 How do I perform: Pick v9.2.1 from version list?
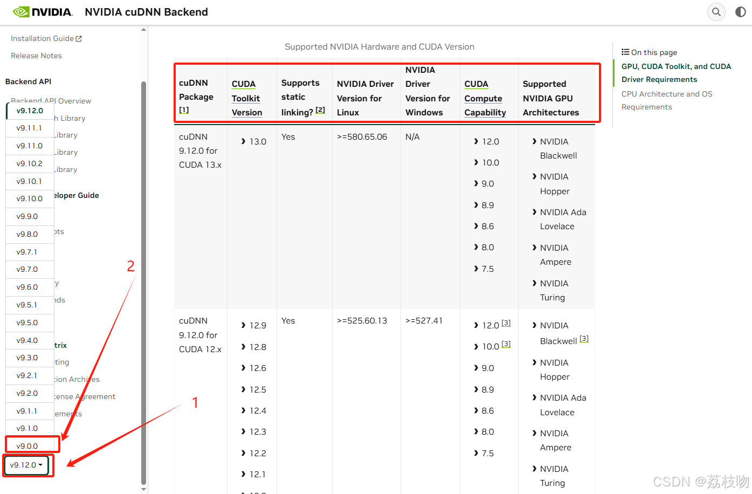(x=30, y=375)
